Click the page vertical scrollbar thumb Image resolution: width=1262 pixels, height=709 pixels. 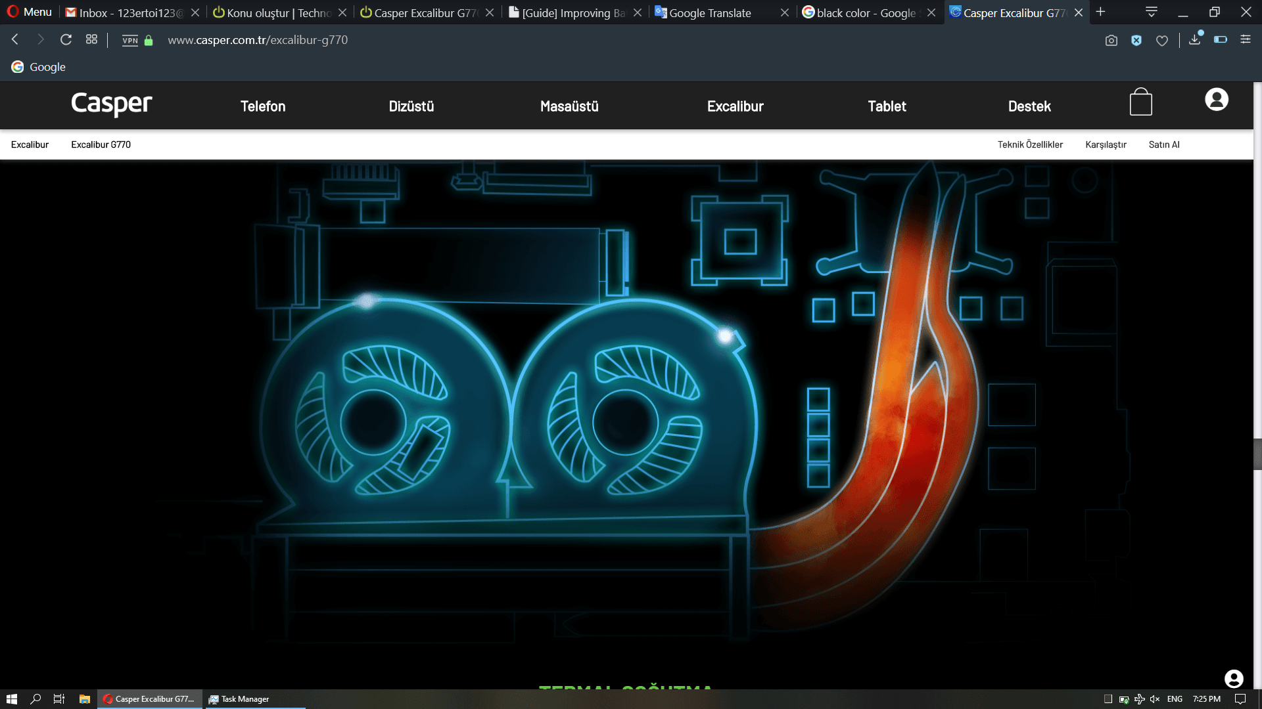tap(1257, 454)
